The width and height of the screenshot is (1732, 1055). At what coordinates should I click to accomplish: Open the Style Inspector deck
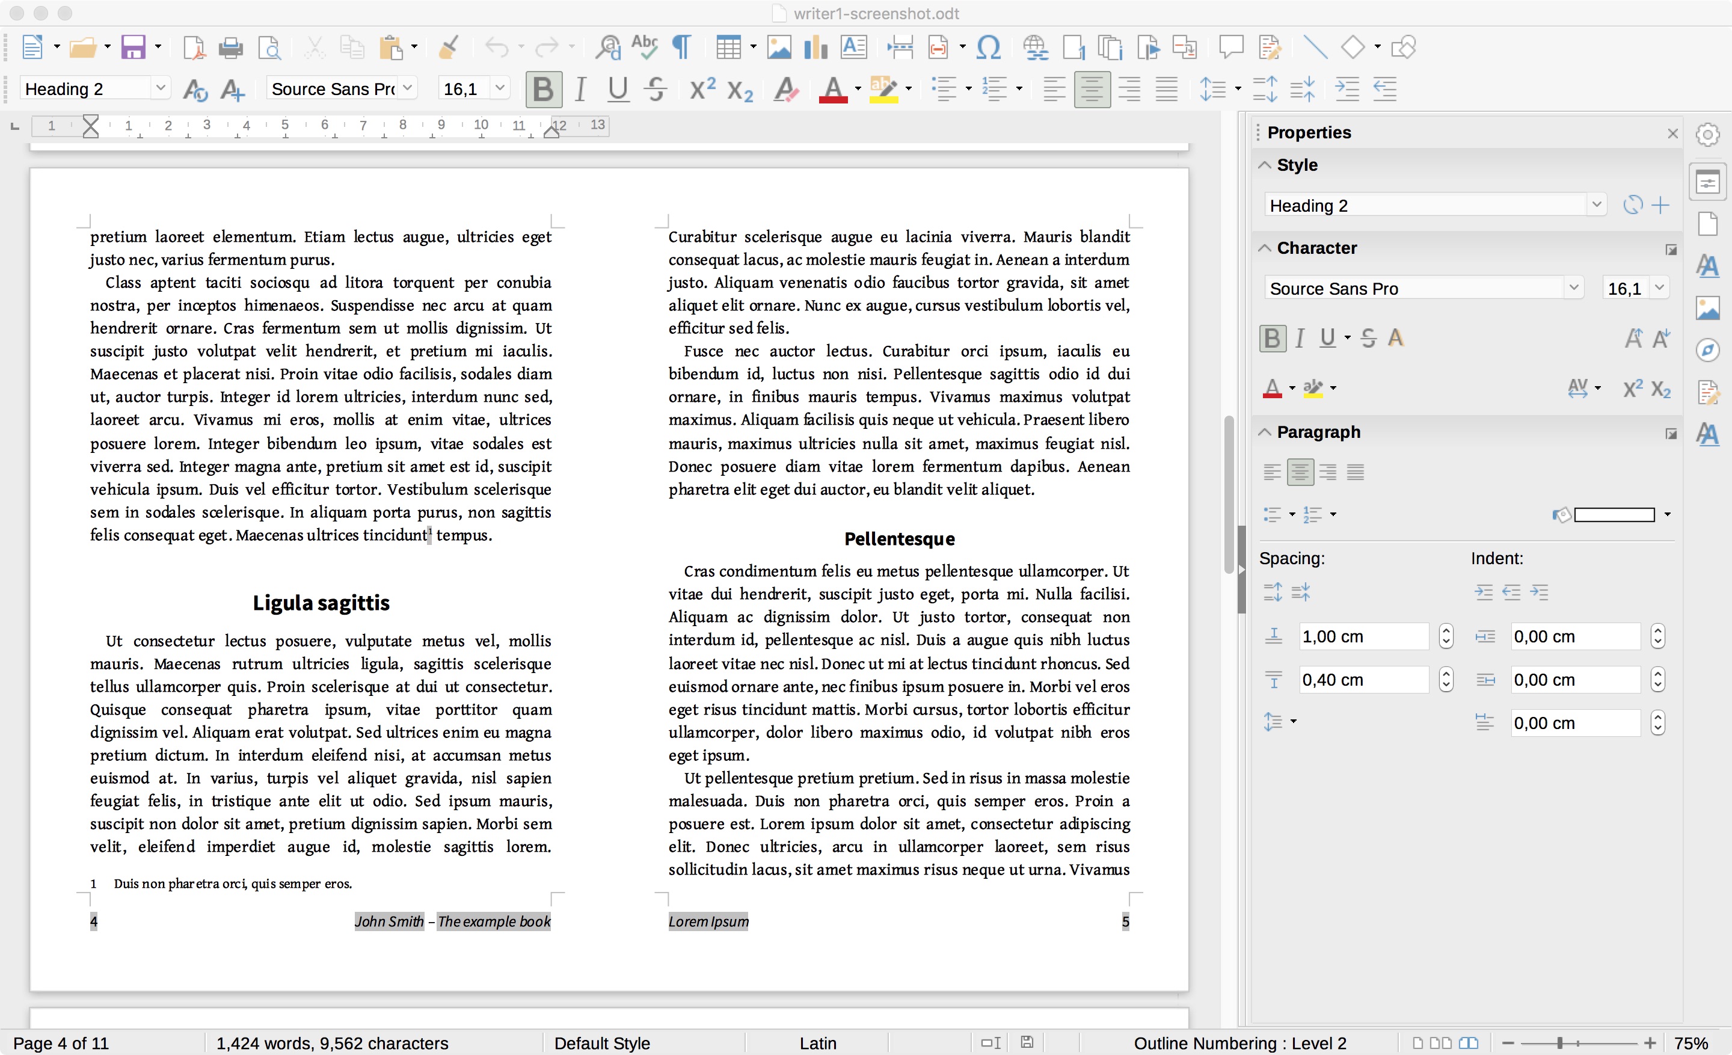(x=1708, y=434)
